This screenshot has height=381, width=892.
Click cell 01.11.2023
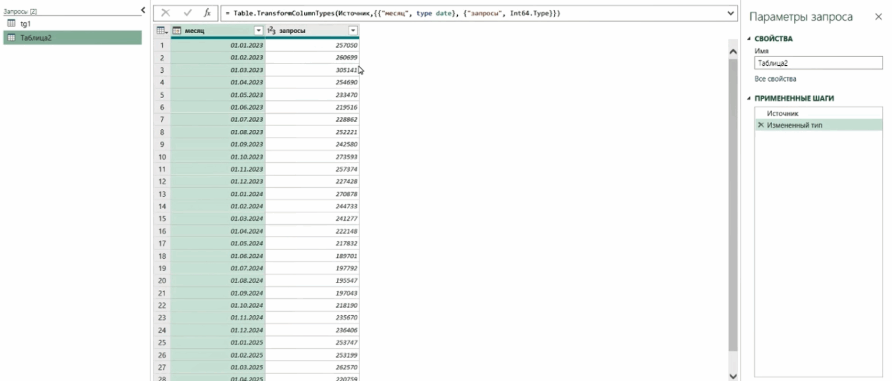(218, 169)
